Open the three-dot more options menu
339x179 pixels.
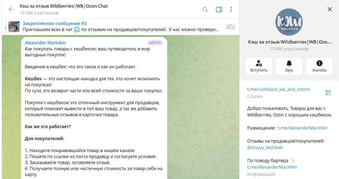coord(231,10)
